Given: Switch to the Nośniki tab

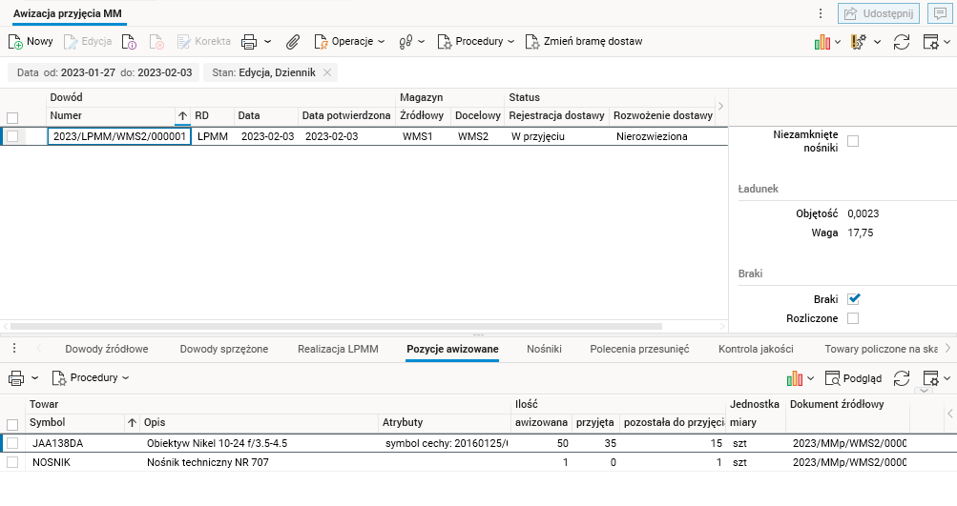Looking at the screenshot, I should (x=544, y=349).
